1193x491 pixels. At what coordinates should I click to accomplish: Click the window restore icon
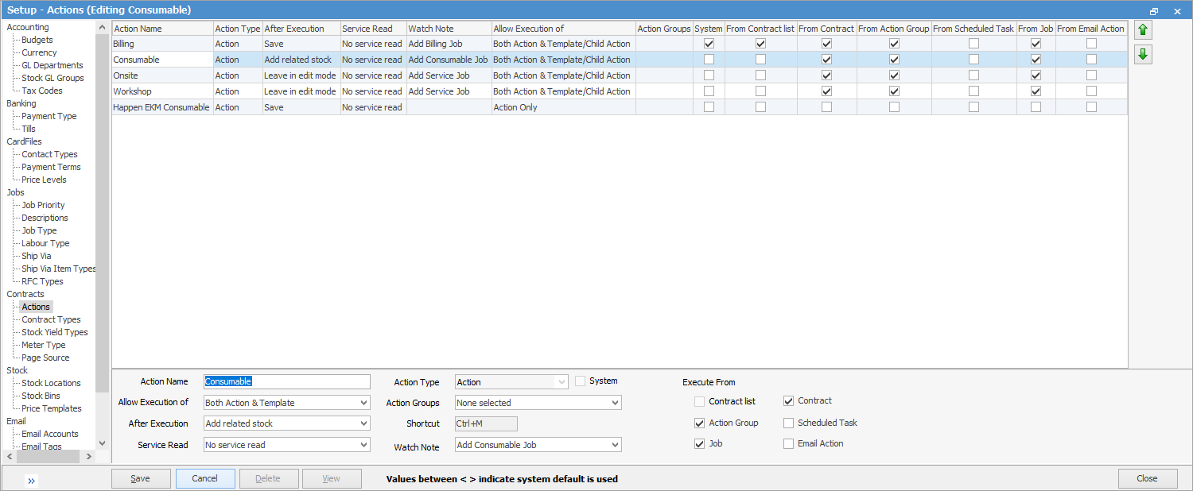[1154, 11]
